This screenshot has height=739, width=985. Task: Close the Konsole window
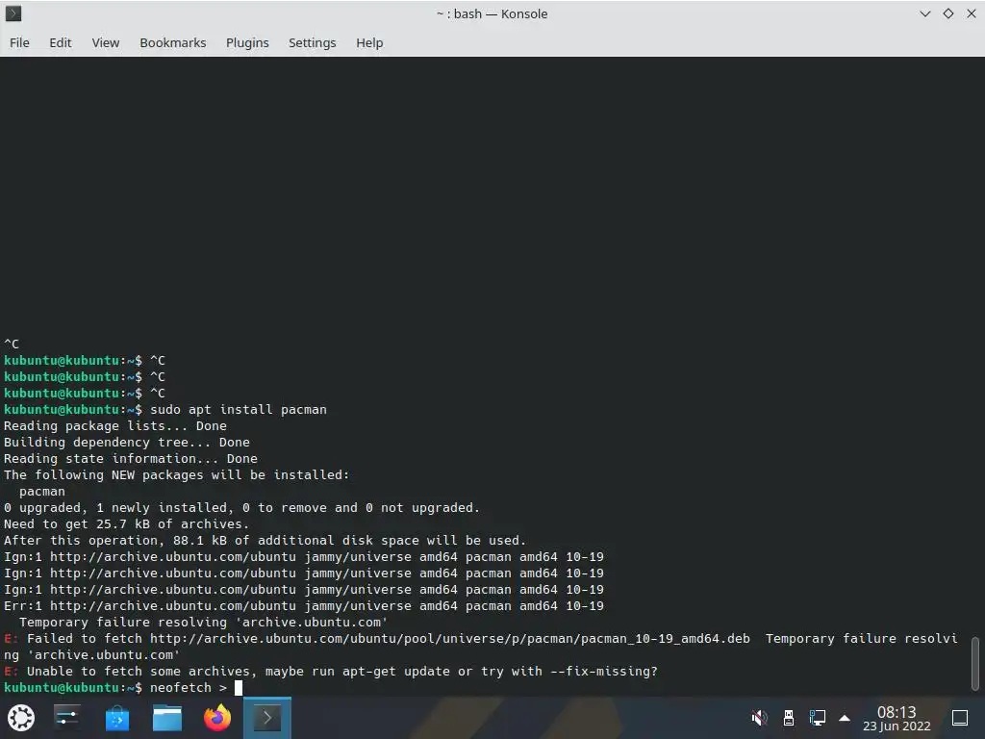[x=972, y=13]
